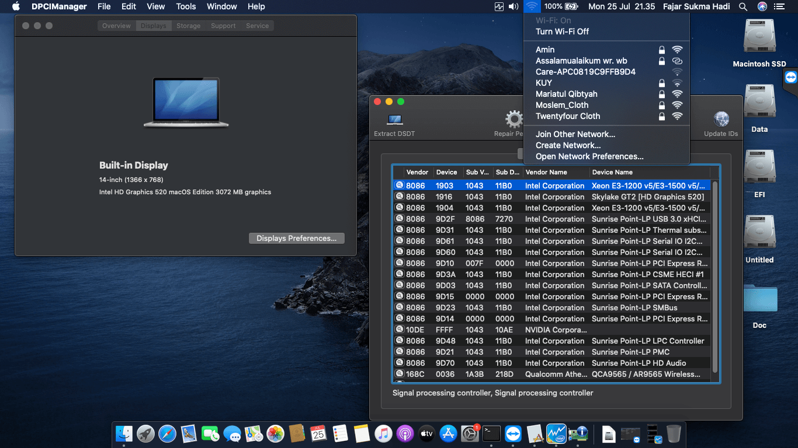Open Siri from the menu bar
Screen dimensions: 798x448
pyautogui.click(x=762, y=6)
